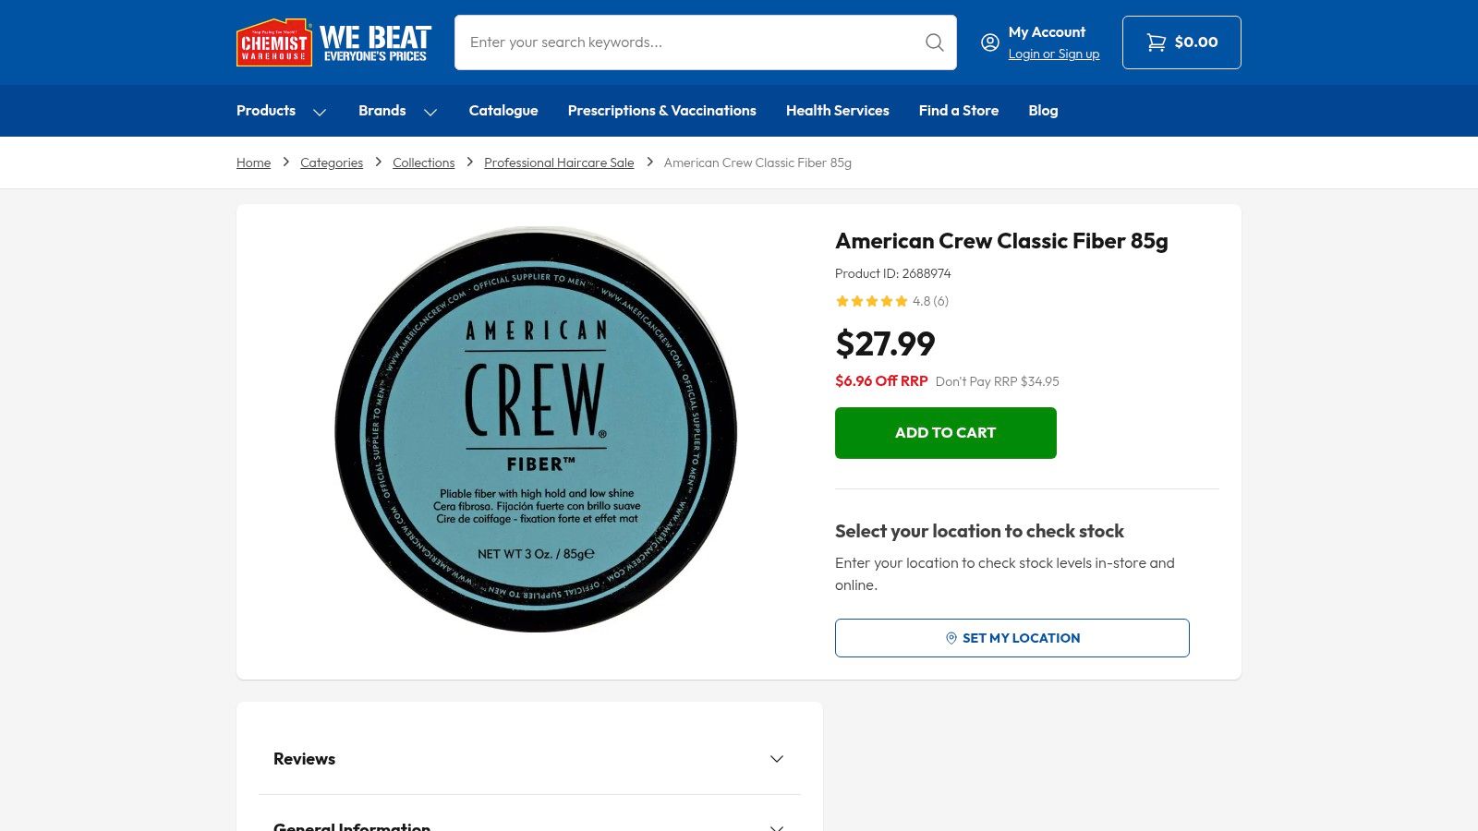
Task: Expand the General Information section
Action: tap(776, 826)
